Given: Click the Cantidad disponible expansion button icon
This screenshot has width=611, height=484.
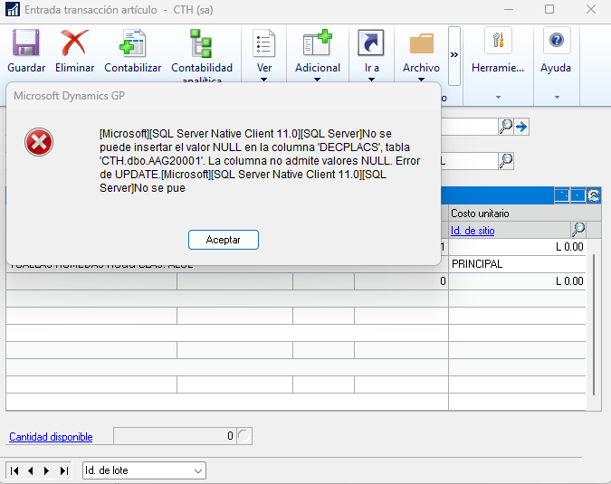Looking at the screenshot, I should [x=243, y=436].
